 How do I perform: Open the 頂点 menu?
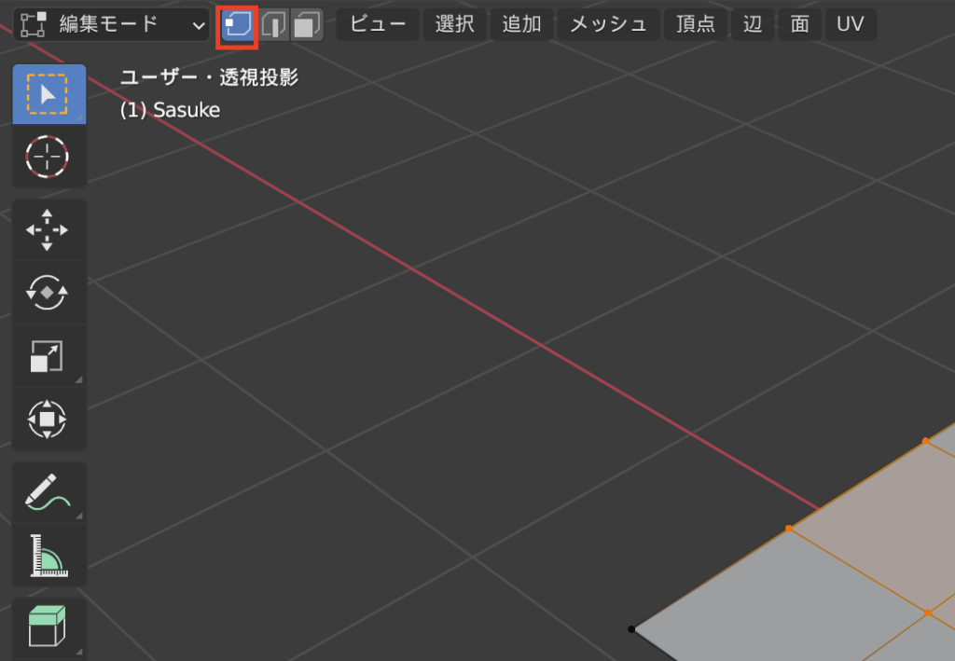click(696, 24)
